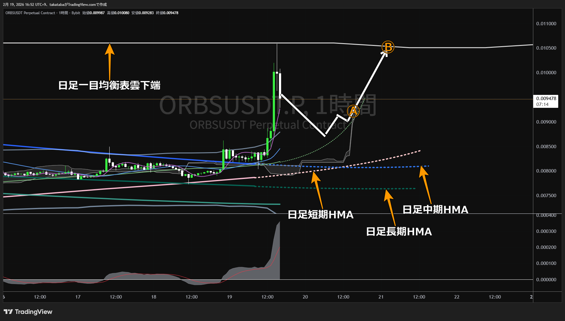Click the 終値0.009478 close value
The height and width of the screenshot is (321, 565).
click(x=167, y=13)
